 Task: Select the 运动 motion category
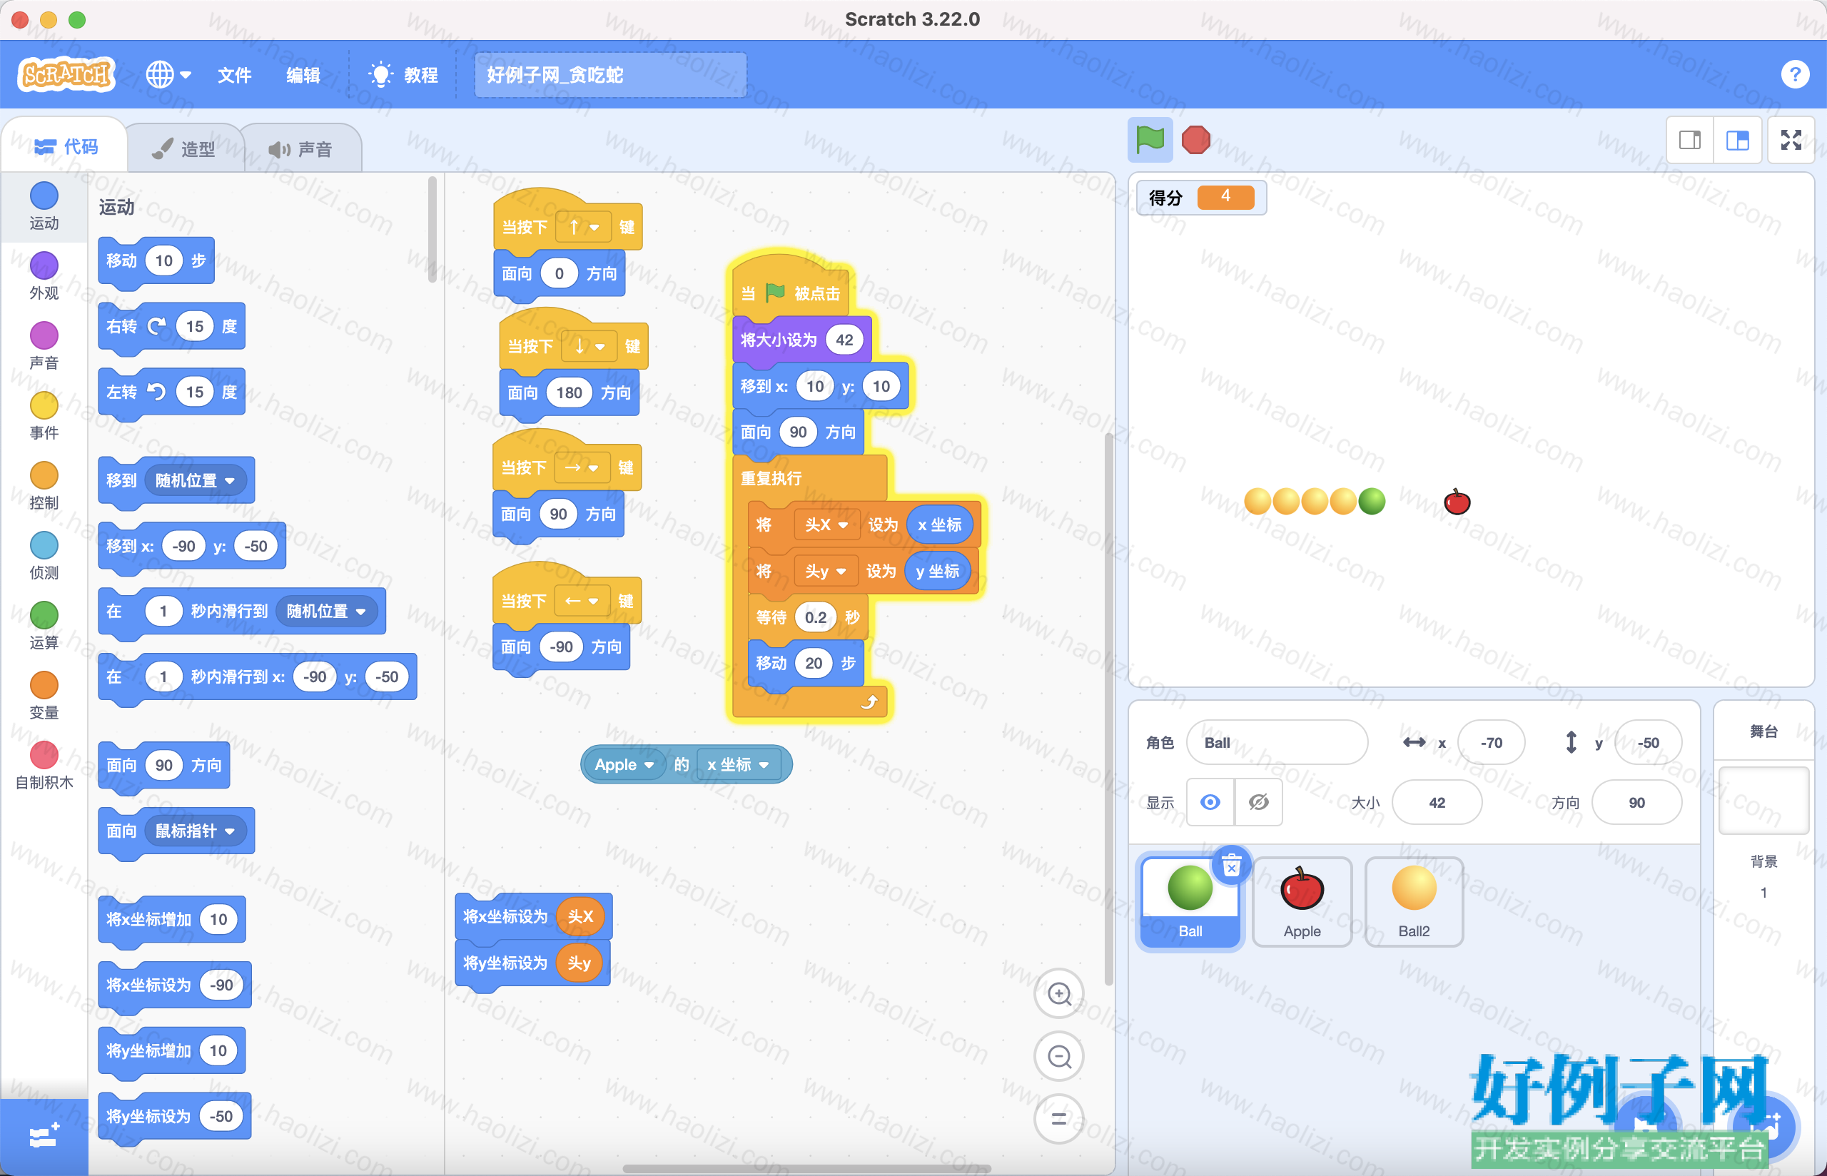[44, 206]
